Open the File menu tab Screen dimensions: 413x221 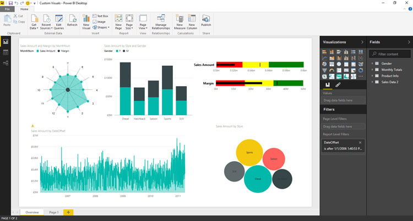point(7,9)
